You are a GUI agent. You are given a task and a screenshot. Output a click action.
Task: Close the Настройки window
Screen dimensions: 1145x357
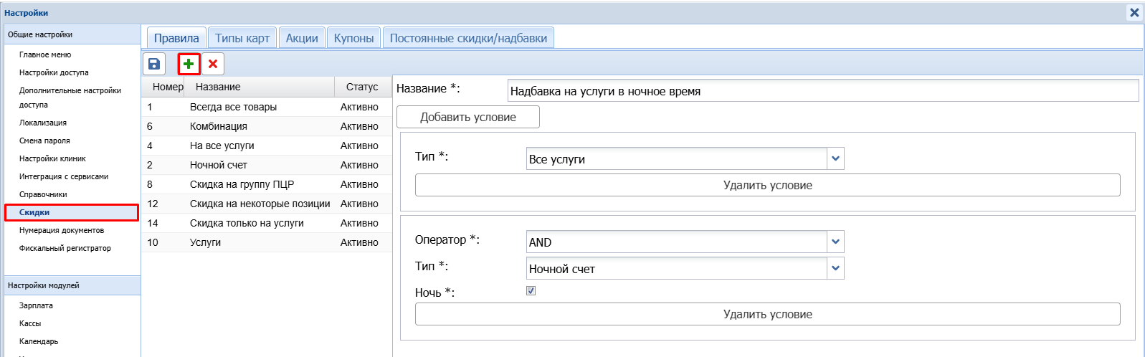pos(1134,12)
